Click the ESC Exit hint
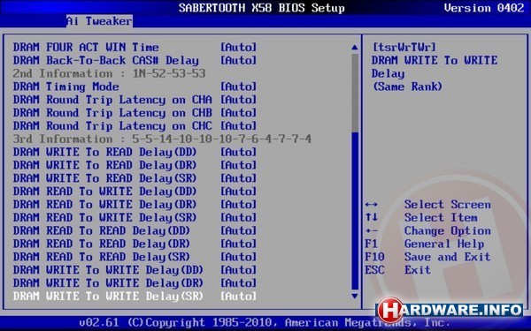 [397, 270]
